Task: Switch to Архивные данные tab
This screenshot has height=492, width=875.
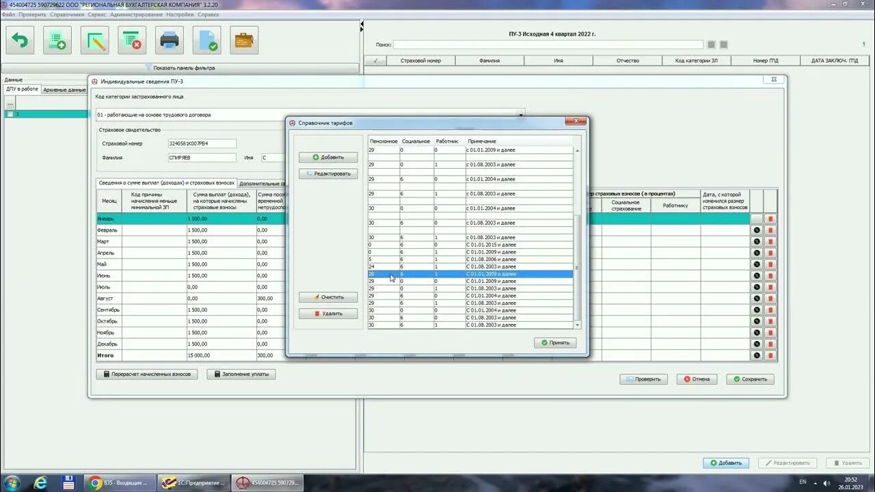Action: 64,90
